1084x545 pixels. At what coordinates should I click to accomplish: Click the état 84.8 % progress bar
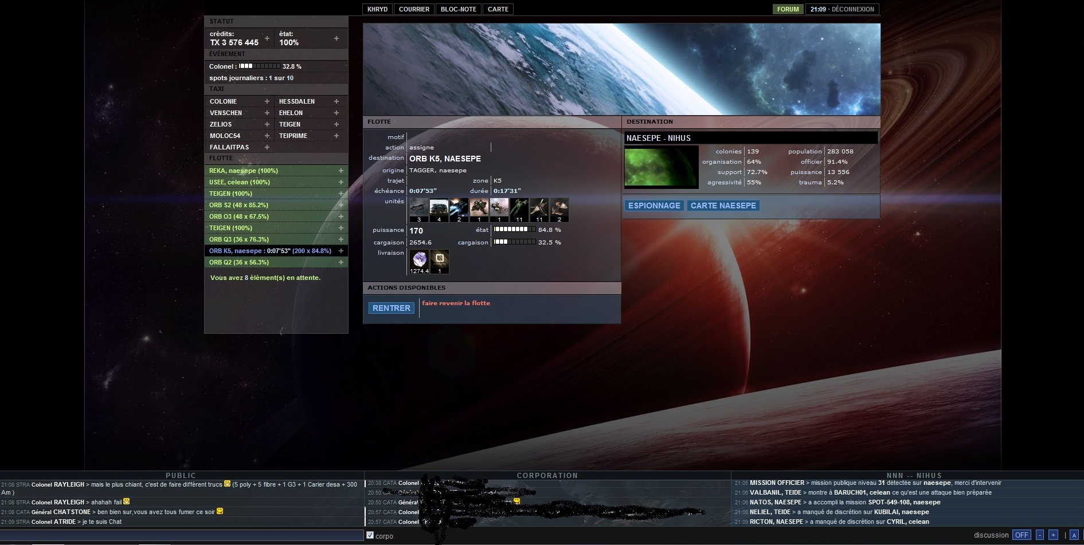pos(515,230)
